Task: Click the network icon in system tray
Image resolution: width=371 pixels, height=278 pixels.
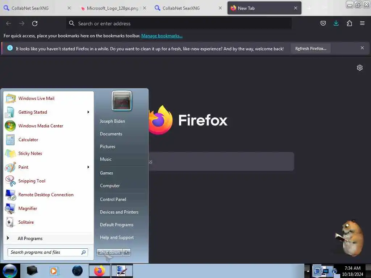Action: 326,271
